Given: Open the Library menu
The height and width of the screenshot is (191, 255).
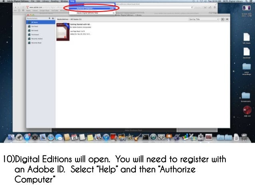Looking at the screenshot, I should (x=46, y=1).
